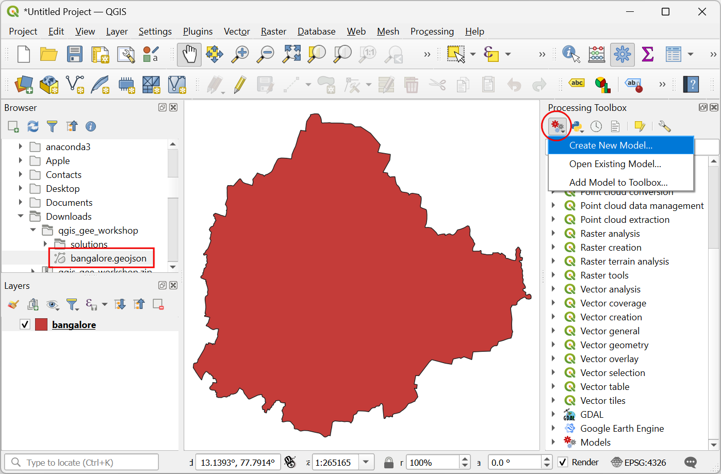
Task: Click the Save Project disk icon
Action: coord(74,54)
